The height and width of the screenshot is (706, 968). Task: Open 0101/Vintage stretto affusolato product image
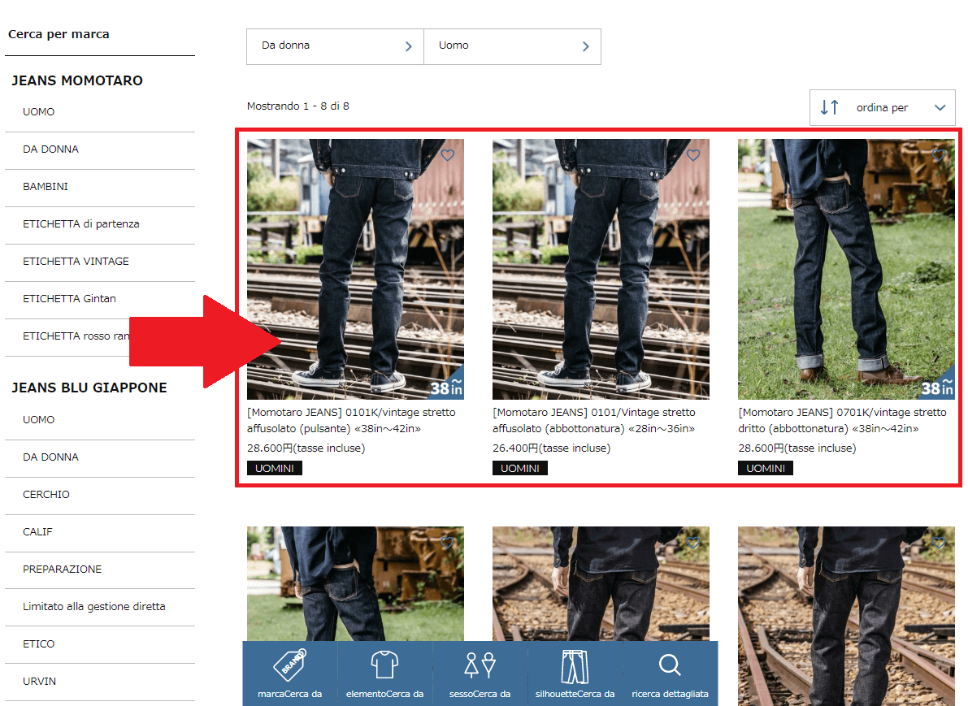tap(601, 269)
